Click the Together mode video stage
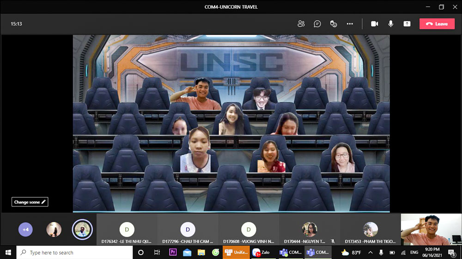 coord(231,124)
